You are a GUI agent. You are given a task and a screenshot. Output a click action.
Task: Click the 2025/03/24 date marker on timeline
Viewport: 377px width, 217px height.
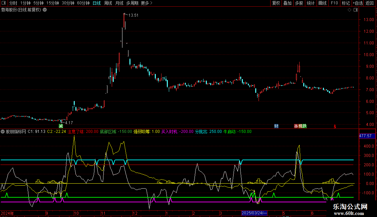click(254, 213)
